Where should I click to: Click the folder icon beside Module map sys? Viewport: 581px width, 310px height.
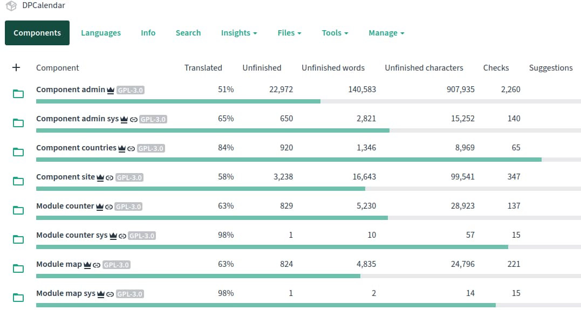click(18, 298)
